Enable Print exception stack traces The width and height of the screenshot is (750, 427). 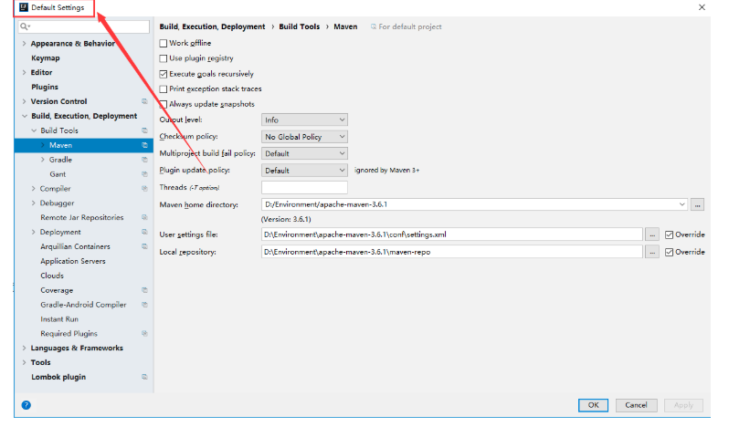tap(164, 89)
